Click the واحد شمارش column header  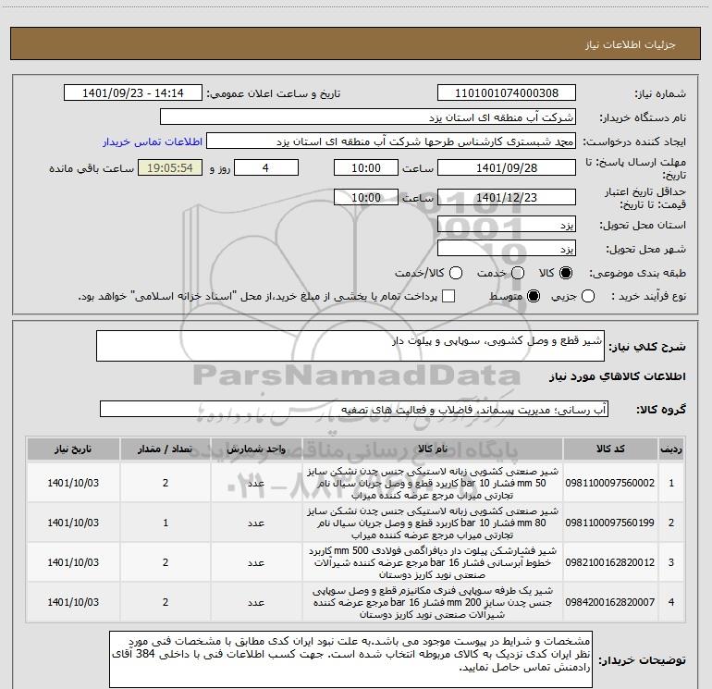[x=256, y=449]
